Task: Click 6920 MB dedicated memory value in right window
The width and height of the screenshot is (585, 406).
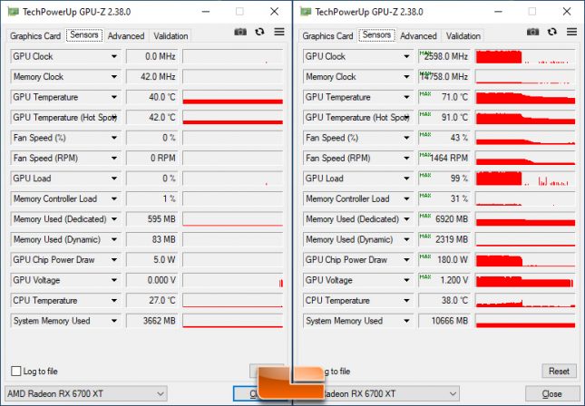Action: 444,219
